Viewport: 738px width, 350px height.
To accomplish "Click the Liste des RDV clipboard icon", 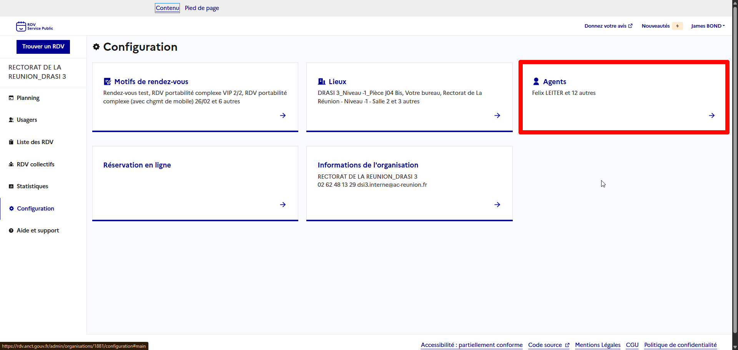I will pyautogui.click(x=11, y=142).
